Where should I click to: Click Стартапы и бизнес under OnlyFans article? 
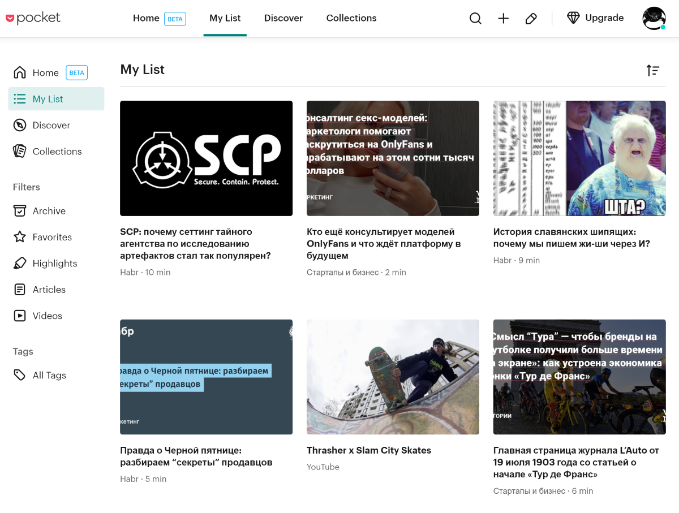click(x=342, y=272)
